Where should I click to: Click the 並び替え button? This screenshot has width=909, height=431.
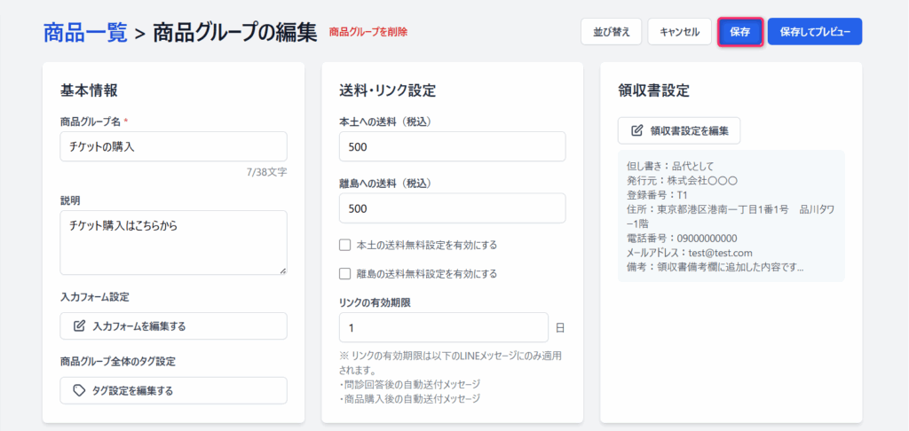611,32
